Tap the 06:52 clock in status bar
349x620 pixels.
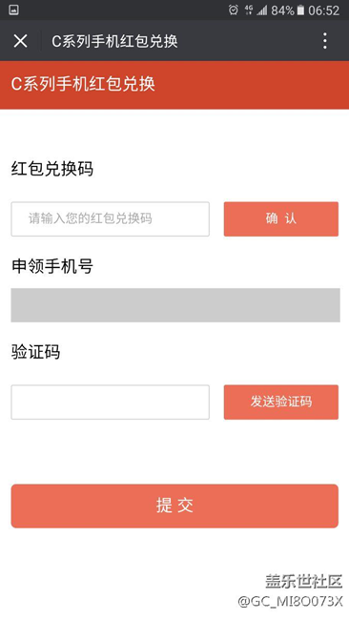point(323,10)
